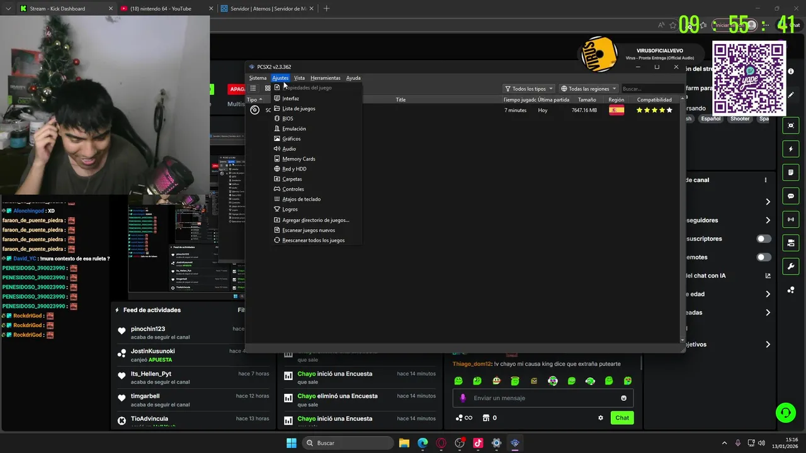
Task: Open the Vista menu in PCSX2
Action: click(x=299, y=78)
